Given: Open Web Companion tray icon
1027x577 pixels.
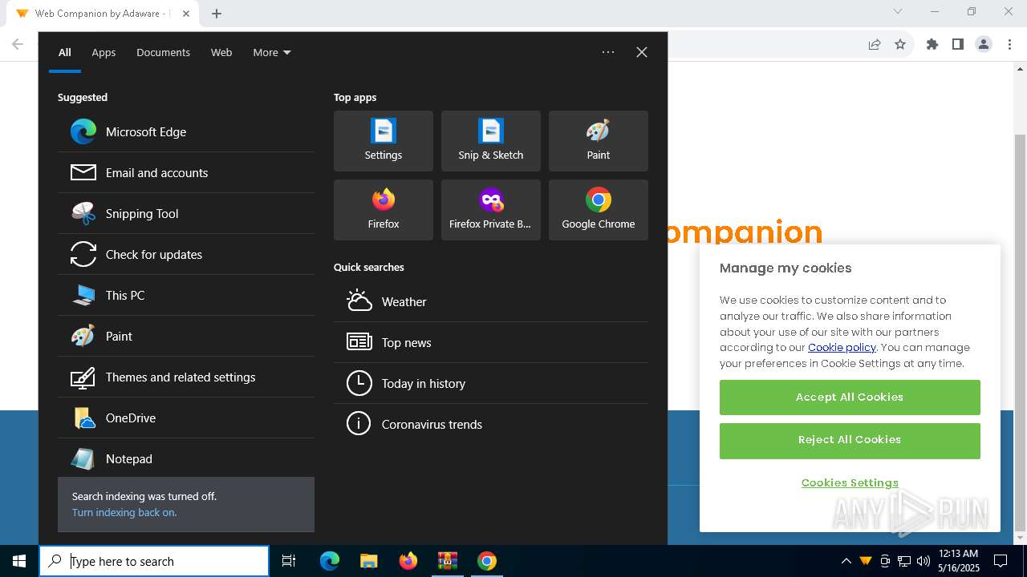Looking at the screenshot, I should click(x=866, y=561).
